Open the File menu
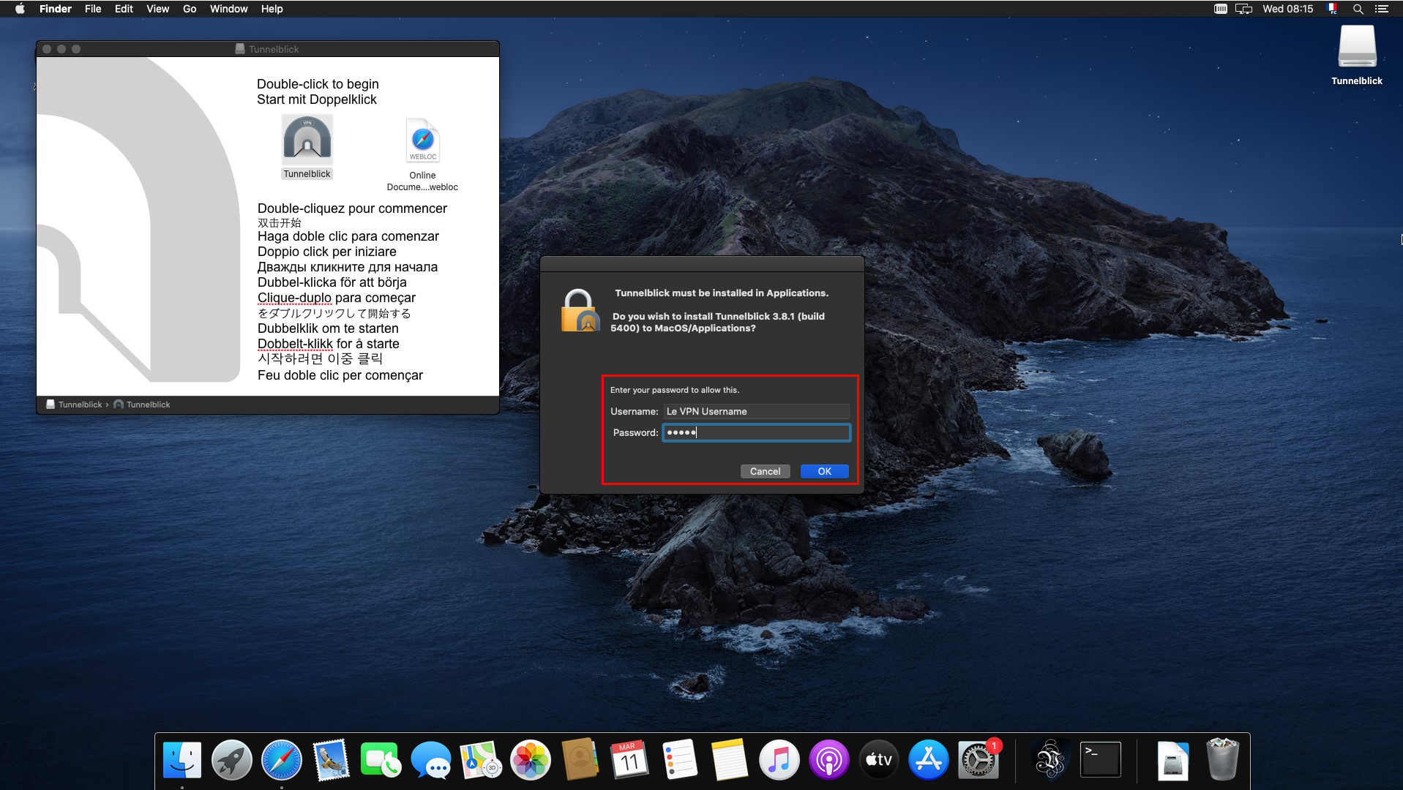Screen dimensions: 1403x790 (x=93, y=9)
